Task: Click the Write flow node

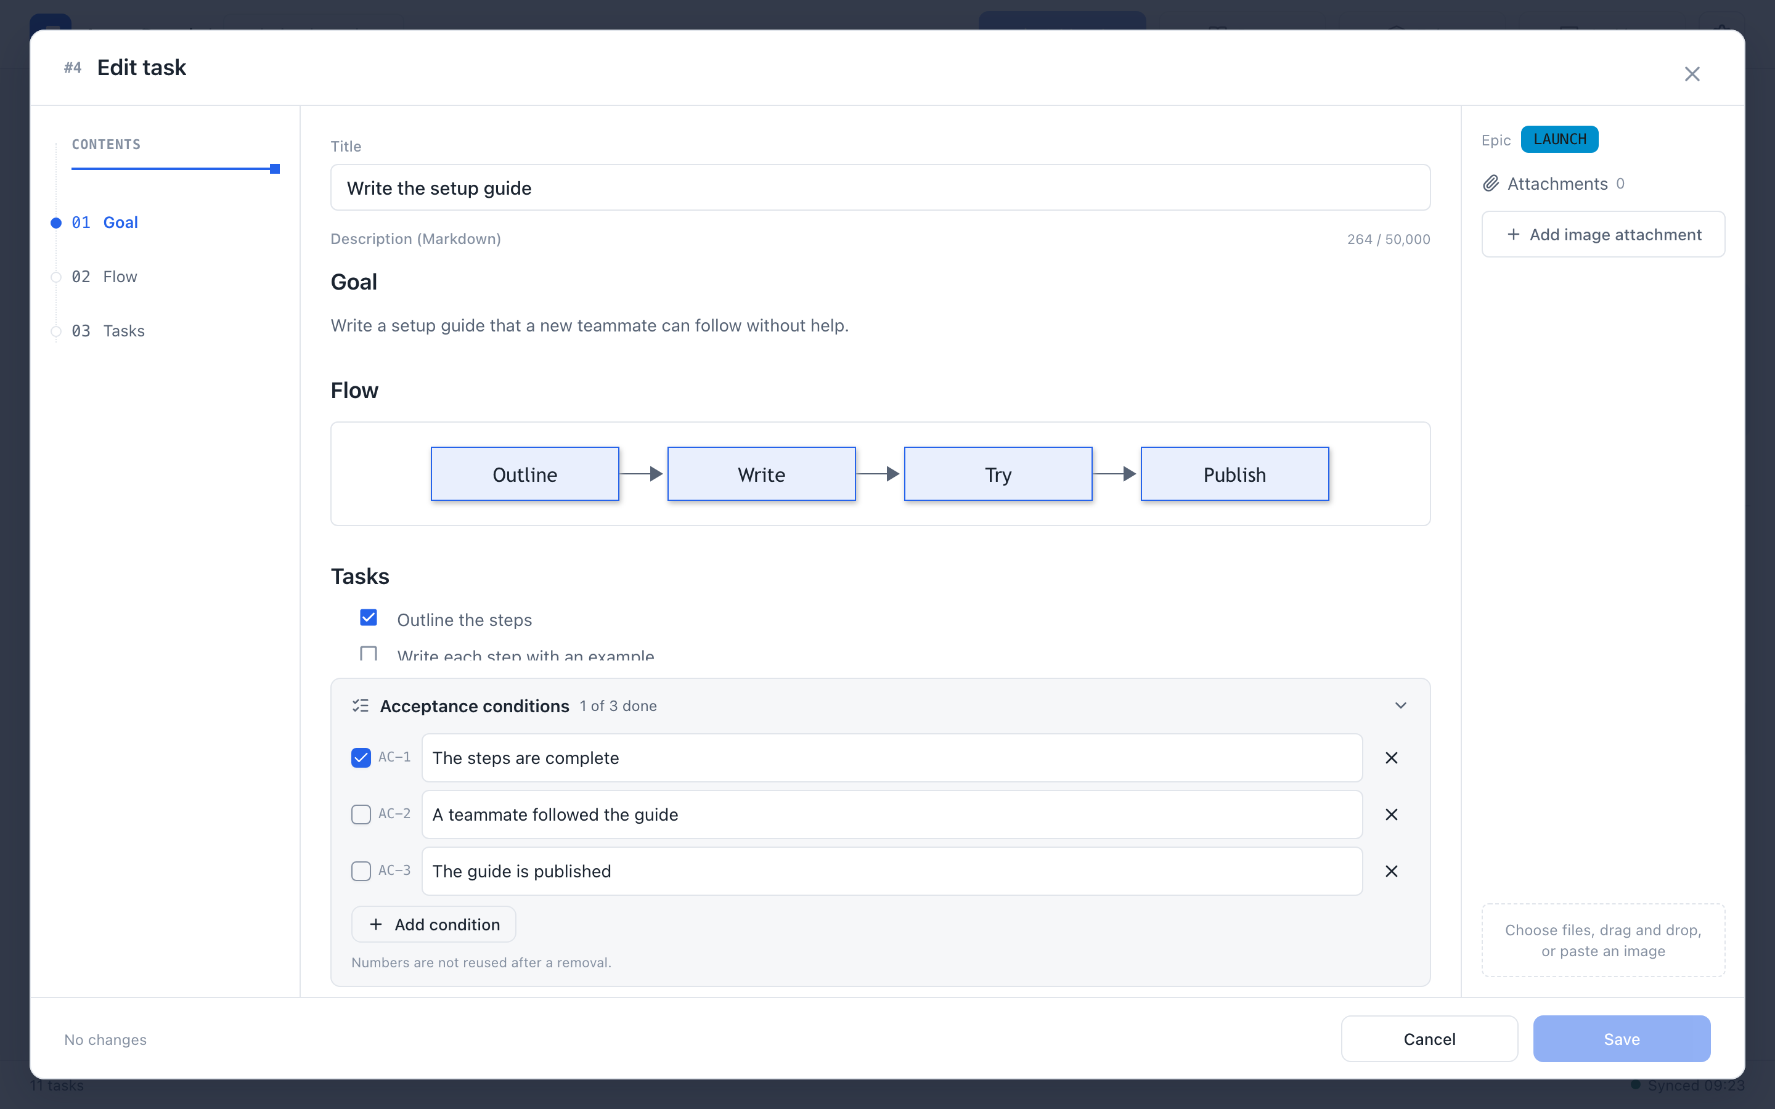Action: tap(761, 474)
